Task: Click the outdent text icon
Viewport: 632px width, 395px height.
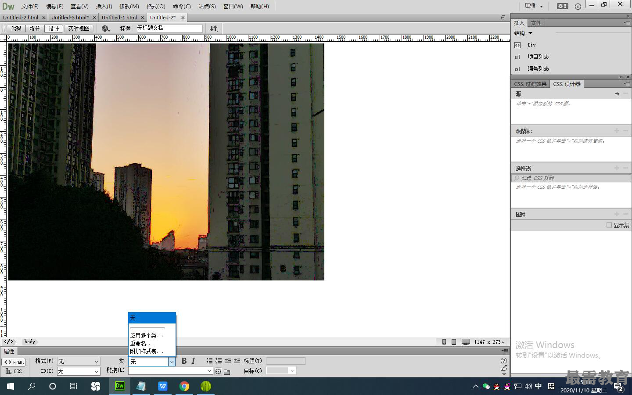Action: (x=228, y=361)
